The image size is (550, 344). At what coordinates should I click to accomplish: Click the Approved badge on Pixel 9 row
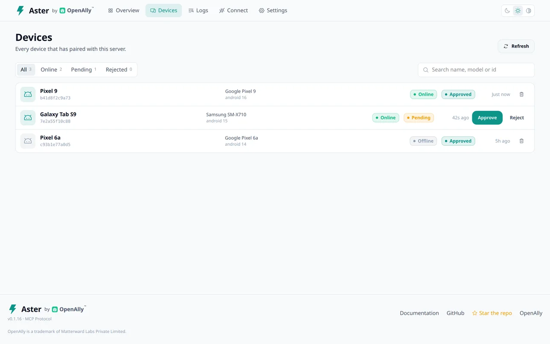point(458,95)
